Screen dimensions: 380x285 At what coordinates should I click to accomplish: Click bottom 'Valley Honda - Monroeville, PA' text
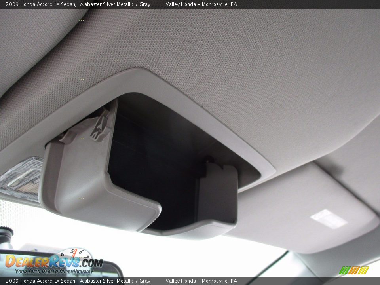click(x=201, y=281)
